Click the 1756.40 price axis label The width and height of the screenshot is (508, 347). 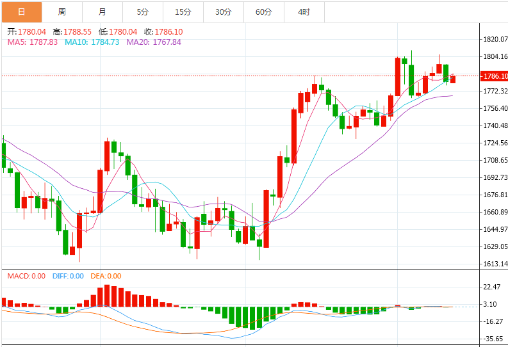coord(495,108)
